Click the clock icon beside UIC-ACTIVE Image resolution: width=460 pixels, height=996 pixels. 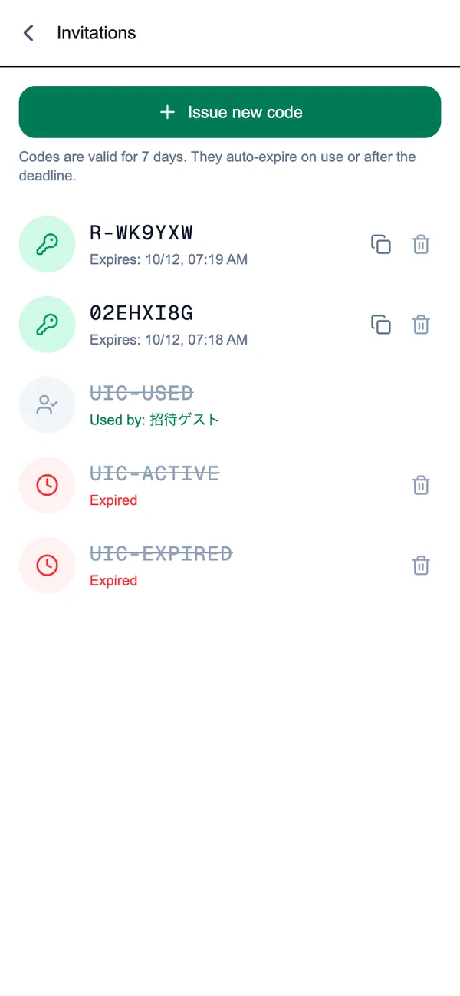pos(47,485)
